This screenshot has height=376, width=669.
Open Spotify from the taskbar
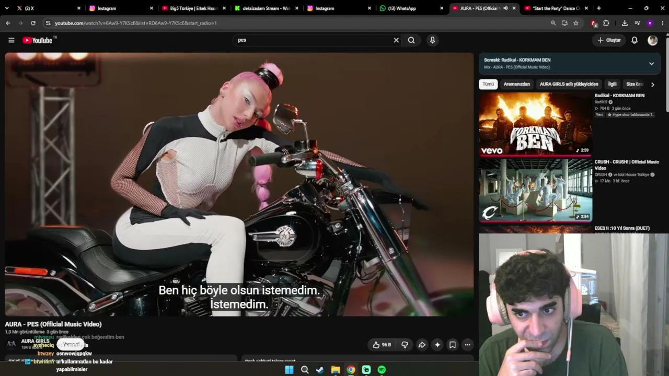[x=382, y=370]
